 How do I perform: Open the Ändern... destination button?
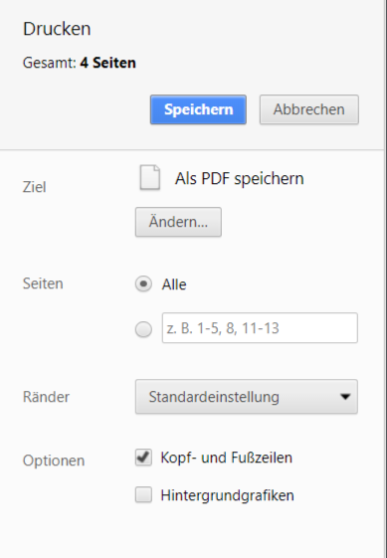pyautogui.click(x=178, y=222)
